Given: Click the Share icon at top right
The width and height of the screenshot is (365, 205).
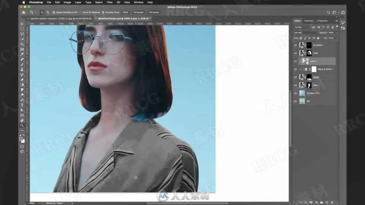Looking at the screenshot, I should point(343,12).
